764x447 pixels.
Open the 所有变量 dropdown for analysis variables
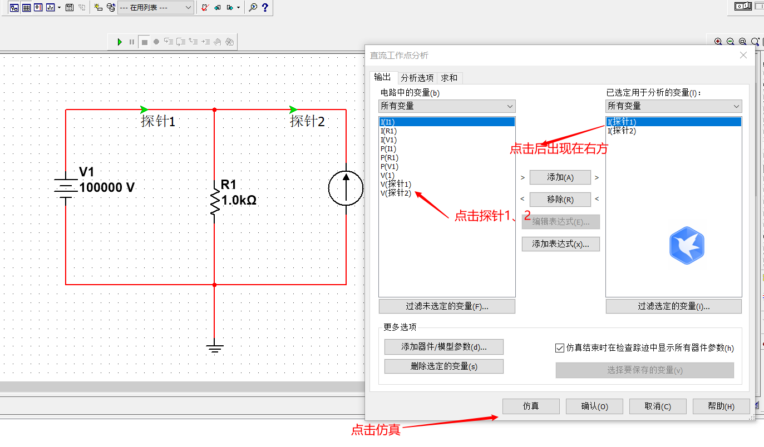(x=736, y=106)
